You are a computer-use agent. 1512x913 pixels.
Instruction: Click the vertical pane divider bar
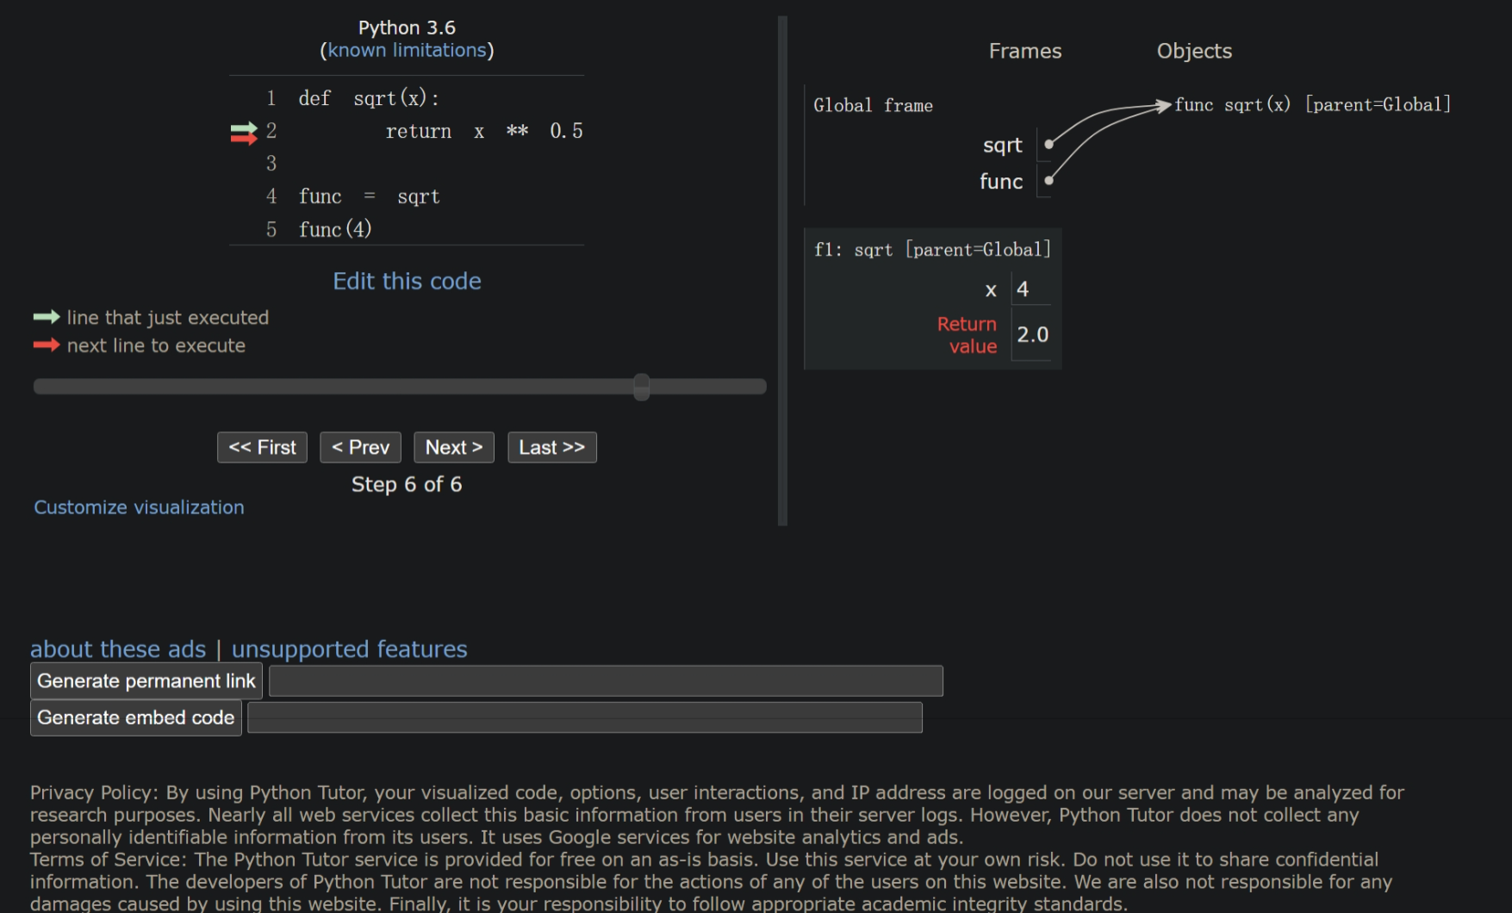(782, 270)
